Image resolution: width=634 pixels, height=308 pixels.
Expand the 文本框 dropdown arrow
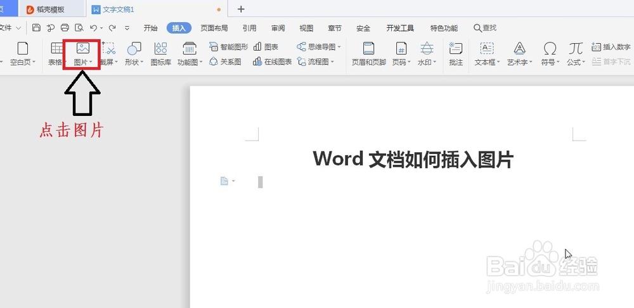[x=498, y=62]
